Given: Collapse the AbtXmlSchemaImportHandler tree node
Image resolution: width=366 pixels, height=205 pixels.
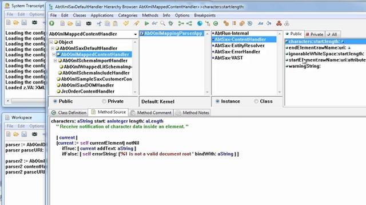Looking at the screenshot, I should (55, 61).
